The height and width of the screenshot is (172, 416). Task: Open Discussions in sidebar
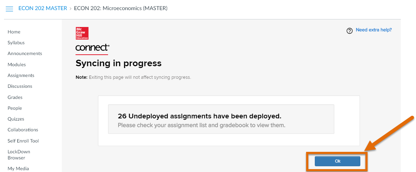20,86
